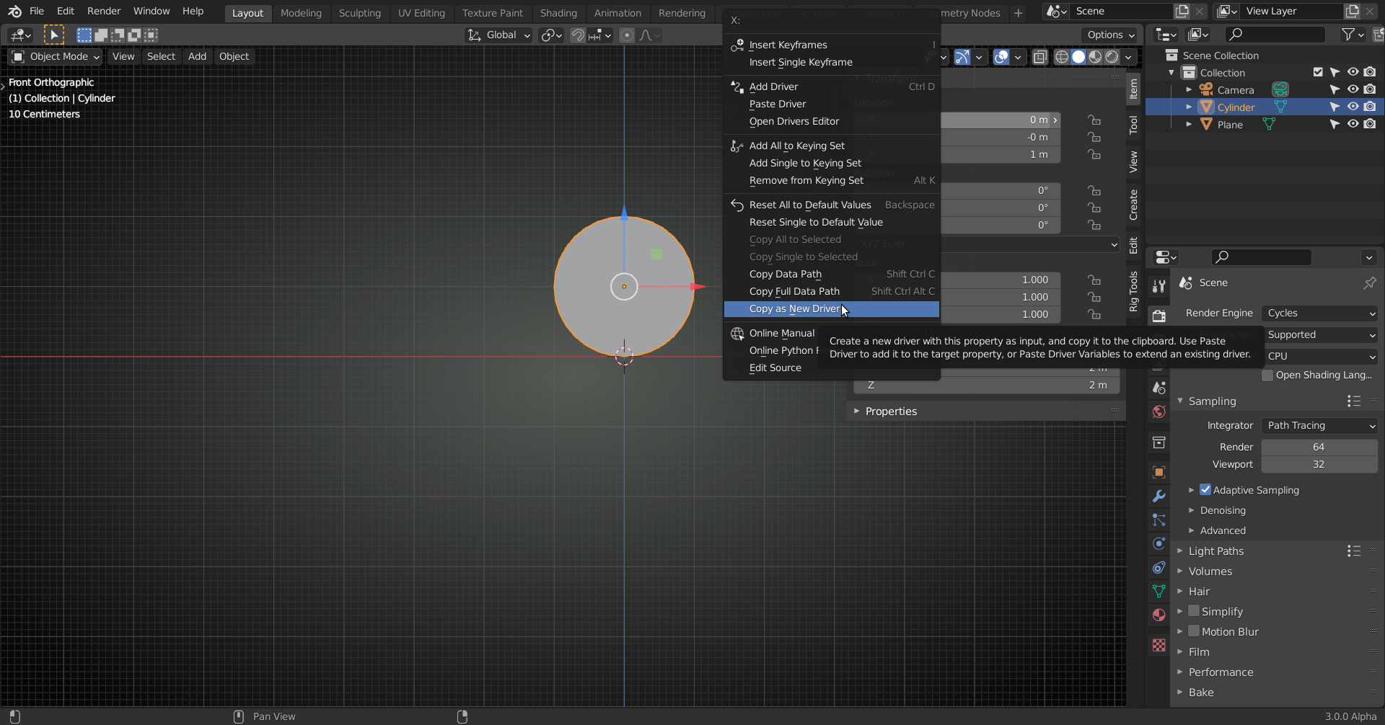This screenshot has width=1385, height=725.
Task: Toggle X-ray mode in viewport header
Action: click(1039, 57)
